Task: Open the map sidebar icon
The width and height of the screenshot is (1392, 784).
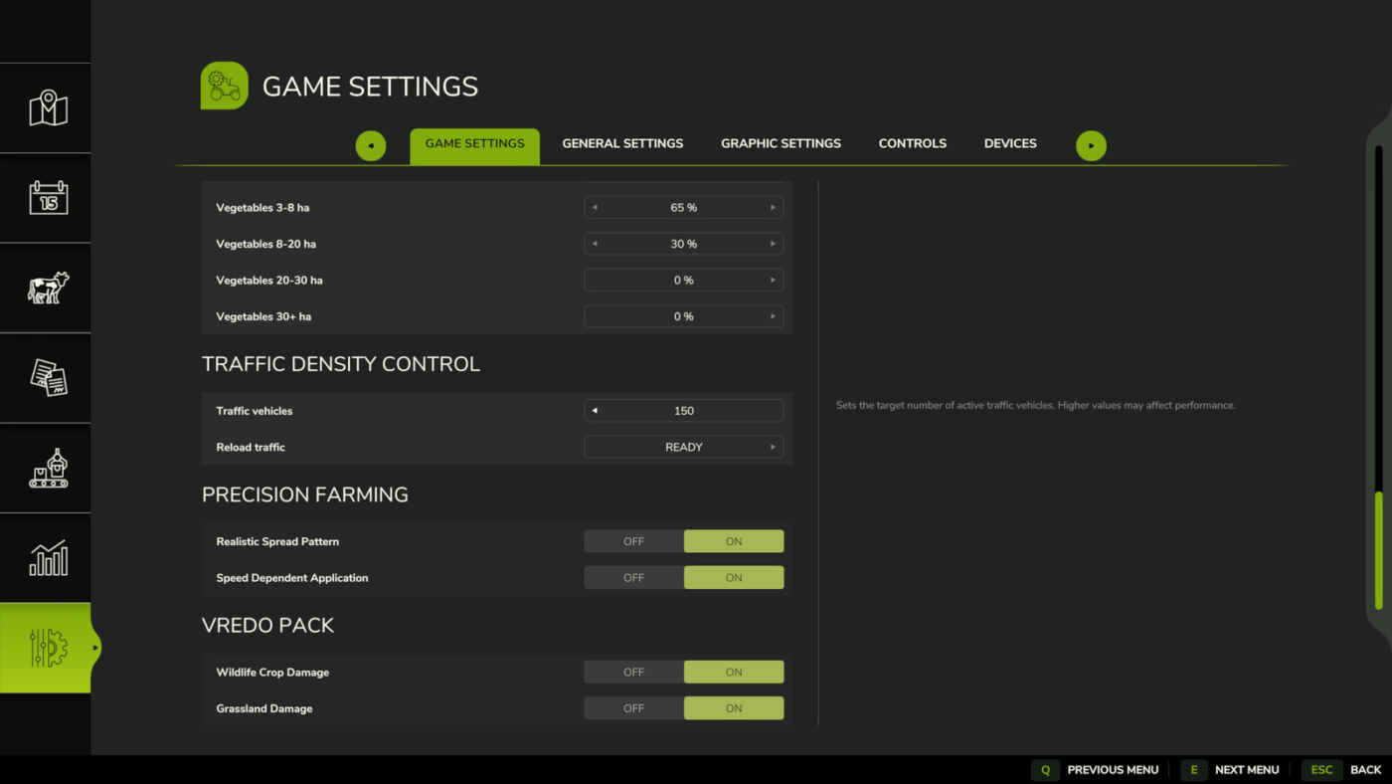Action: coord(48,107)
